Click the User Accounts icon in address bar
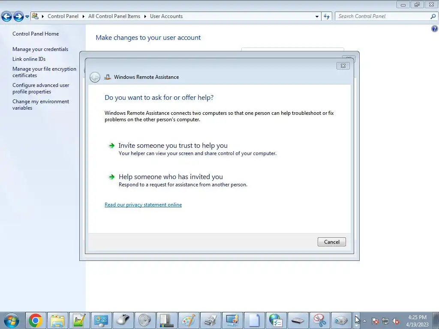The width and height of the screenshot is (439, 329). click(x=35, y=16)
